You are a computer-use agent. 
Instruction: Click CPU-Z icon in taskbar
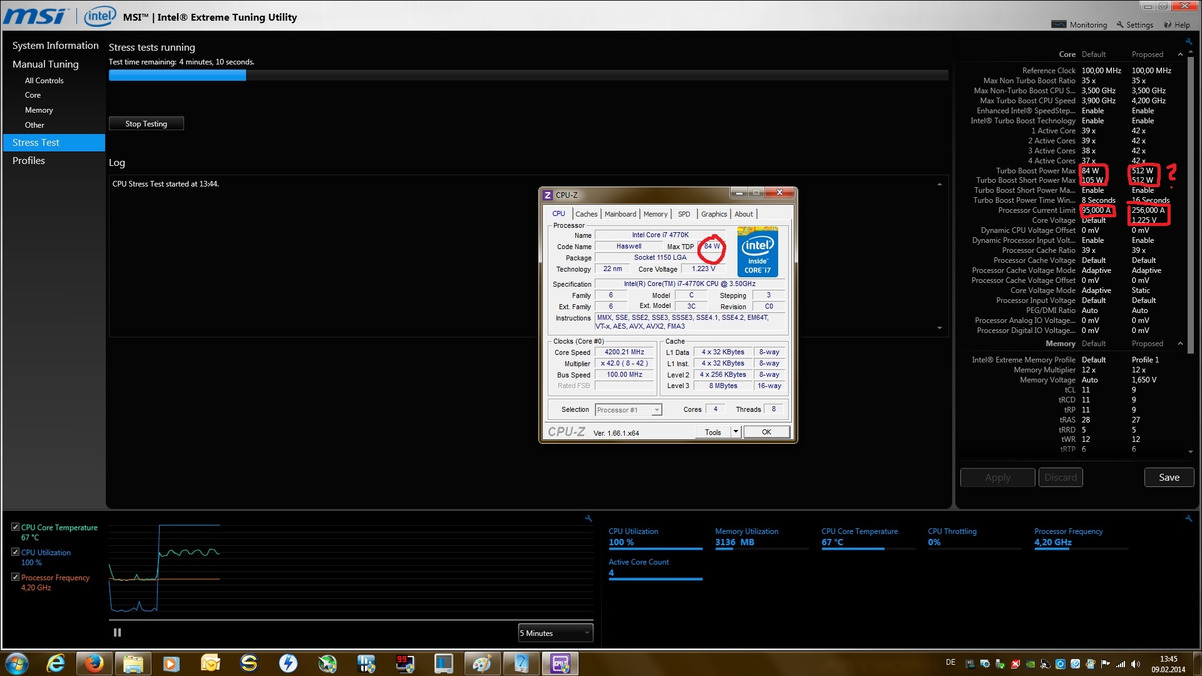click(560, 663)
